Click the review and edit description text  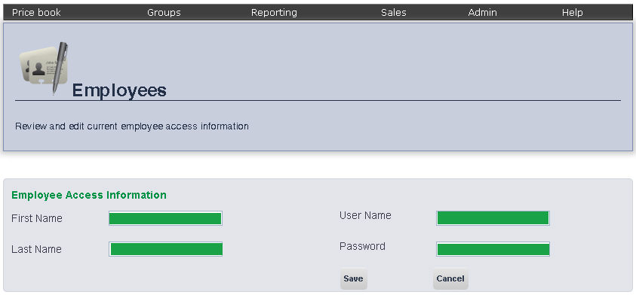pyautogui.click(x=132, y=126)
